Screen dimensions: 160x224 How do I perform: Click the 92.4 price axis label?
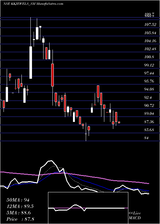click(148, 98)
